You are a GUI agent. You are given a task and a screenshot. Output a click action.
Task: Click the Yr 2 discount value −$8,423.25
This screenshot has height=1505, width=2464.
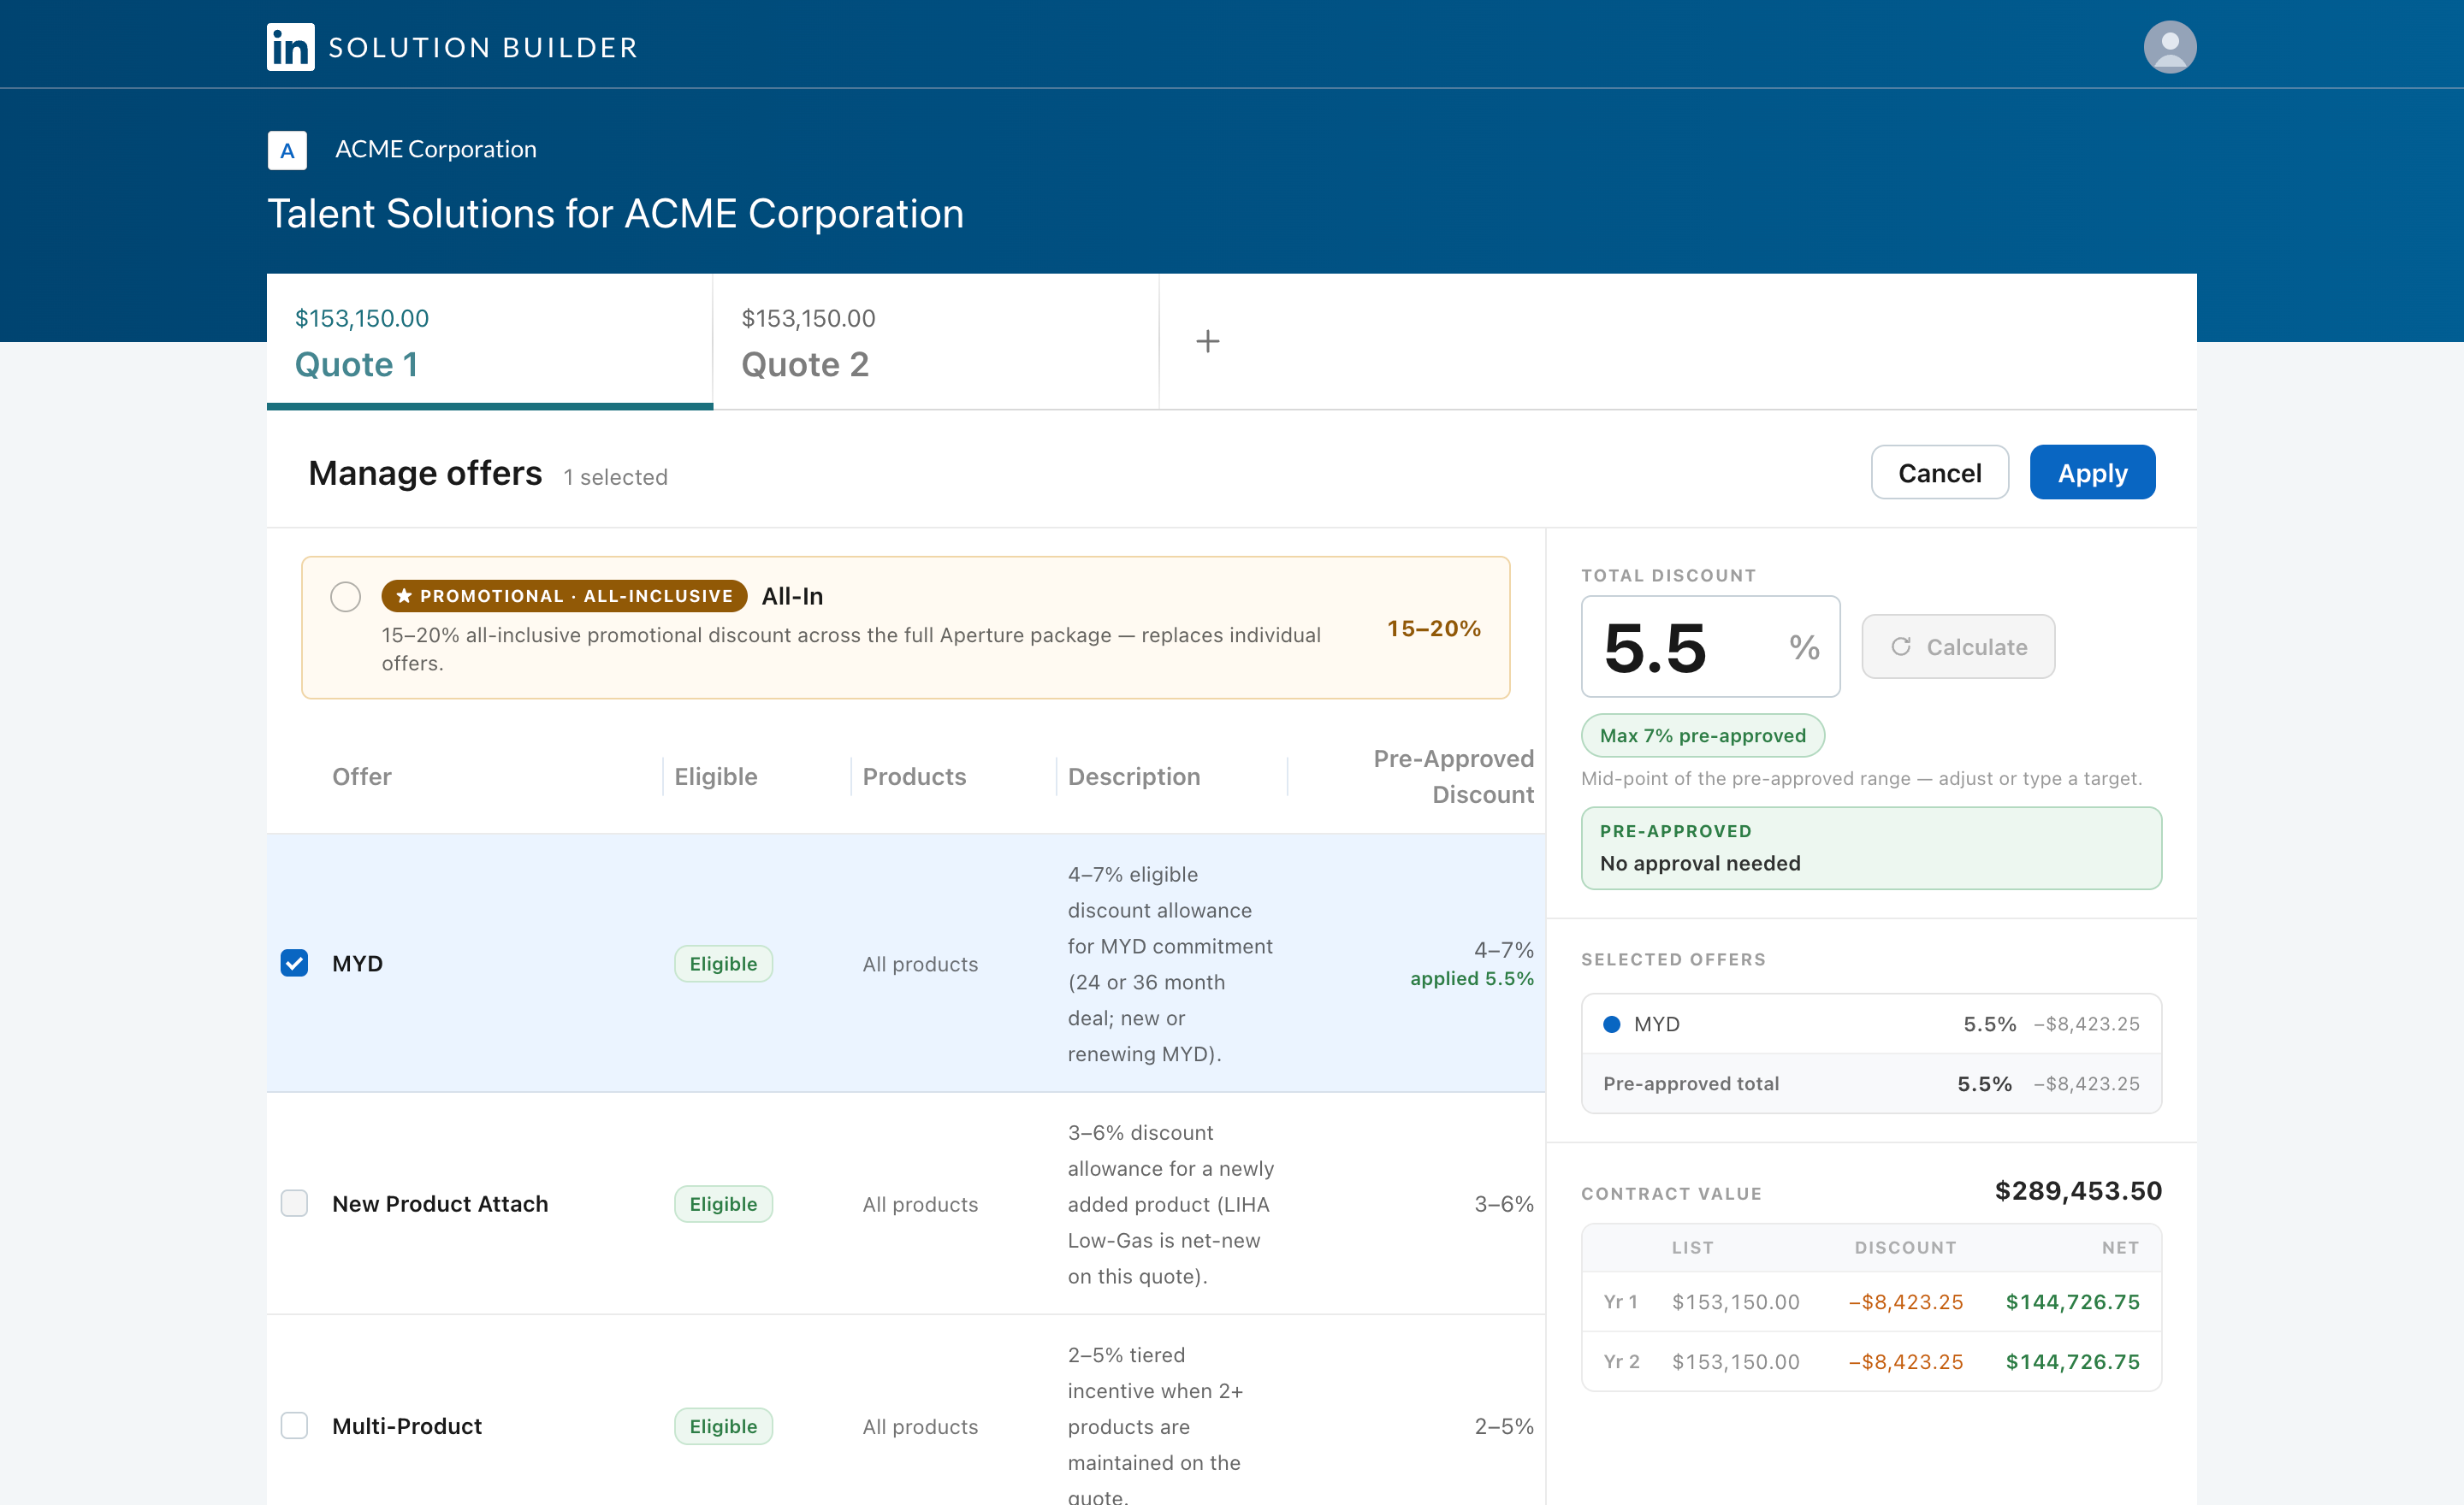(1905, 1361)
